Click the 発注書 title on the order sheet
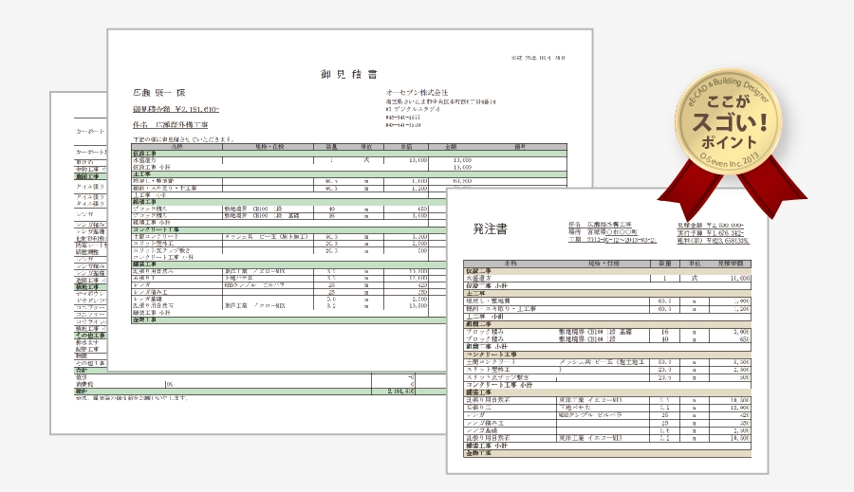The height and width of the screenshot is (492, 854). pyautogui.click(x=490, y=228)
